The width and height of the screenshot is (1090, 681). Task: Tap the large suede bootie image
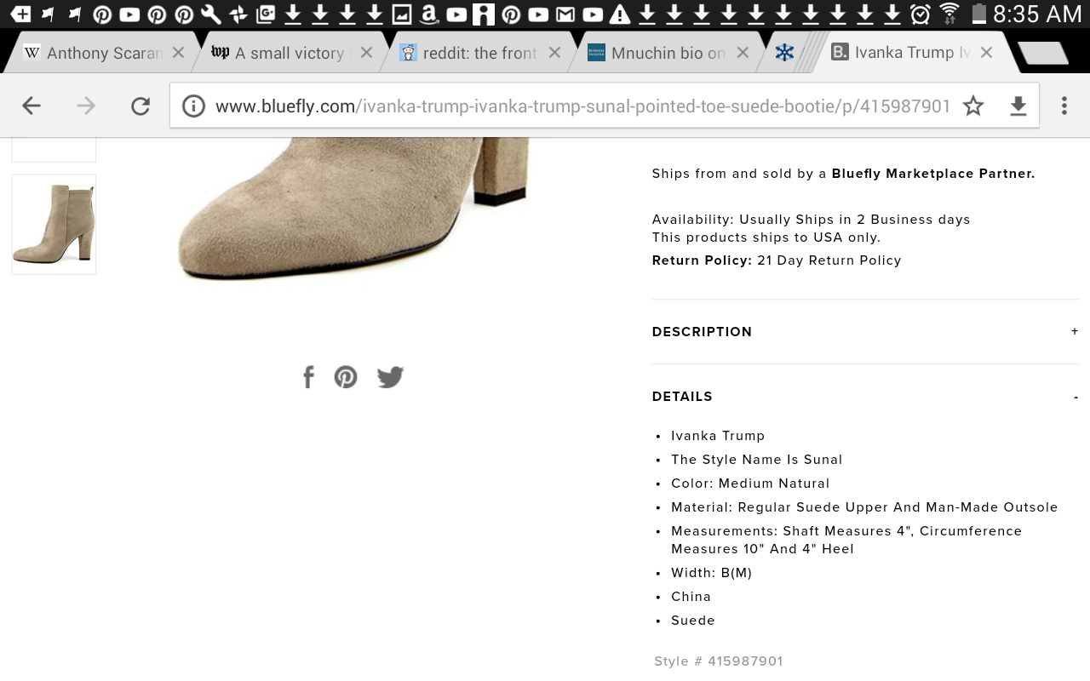[x=353, y=209]
